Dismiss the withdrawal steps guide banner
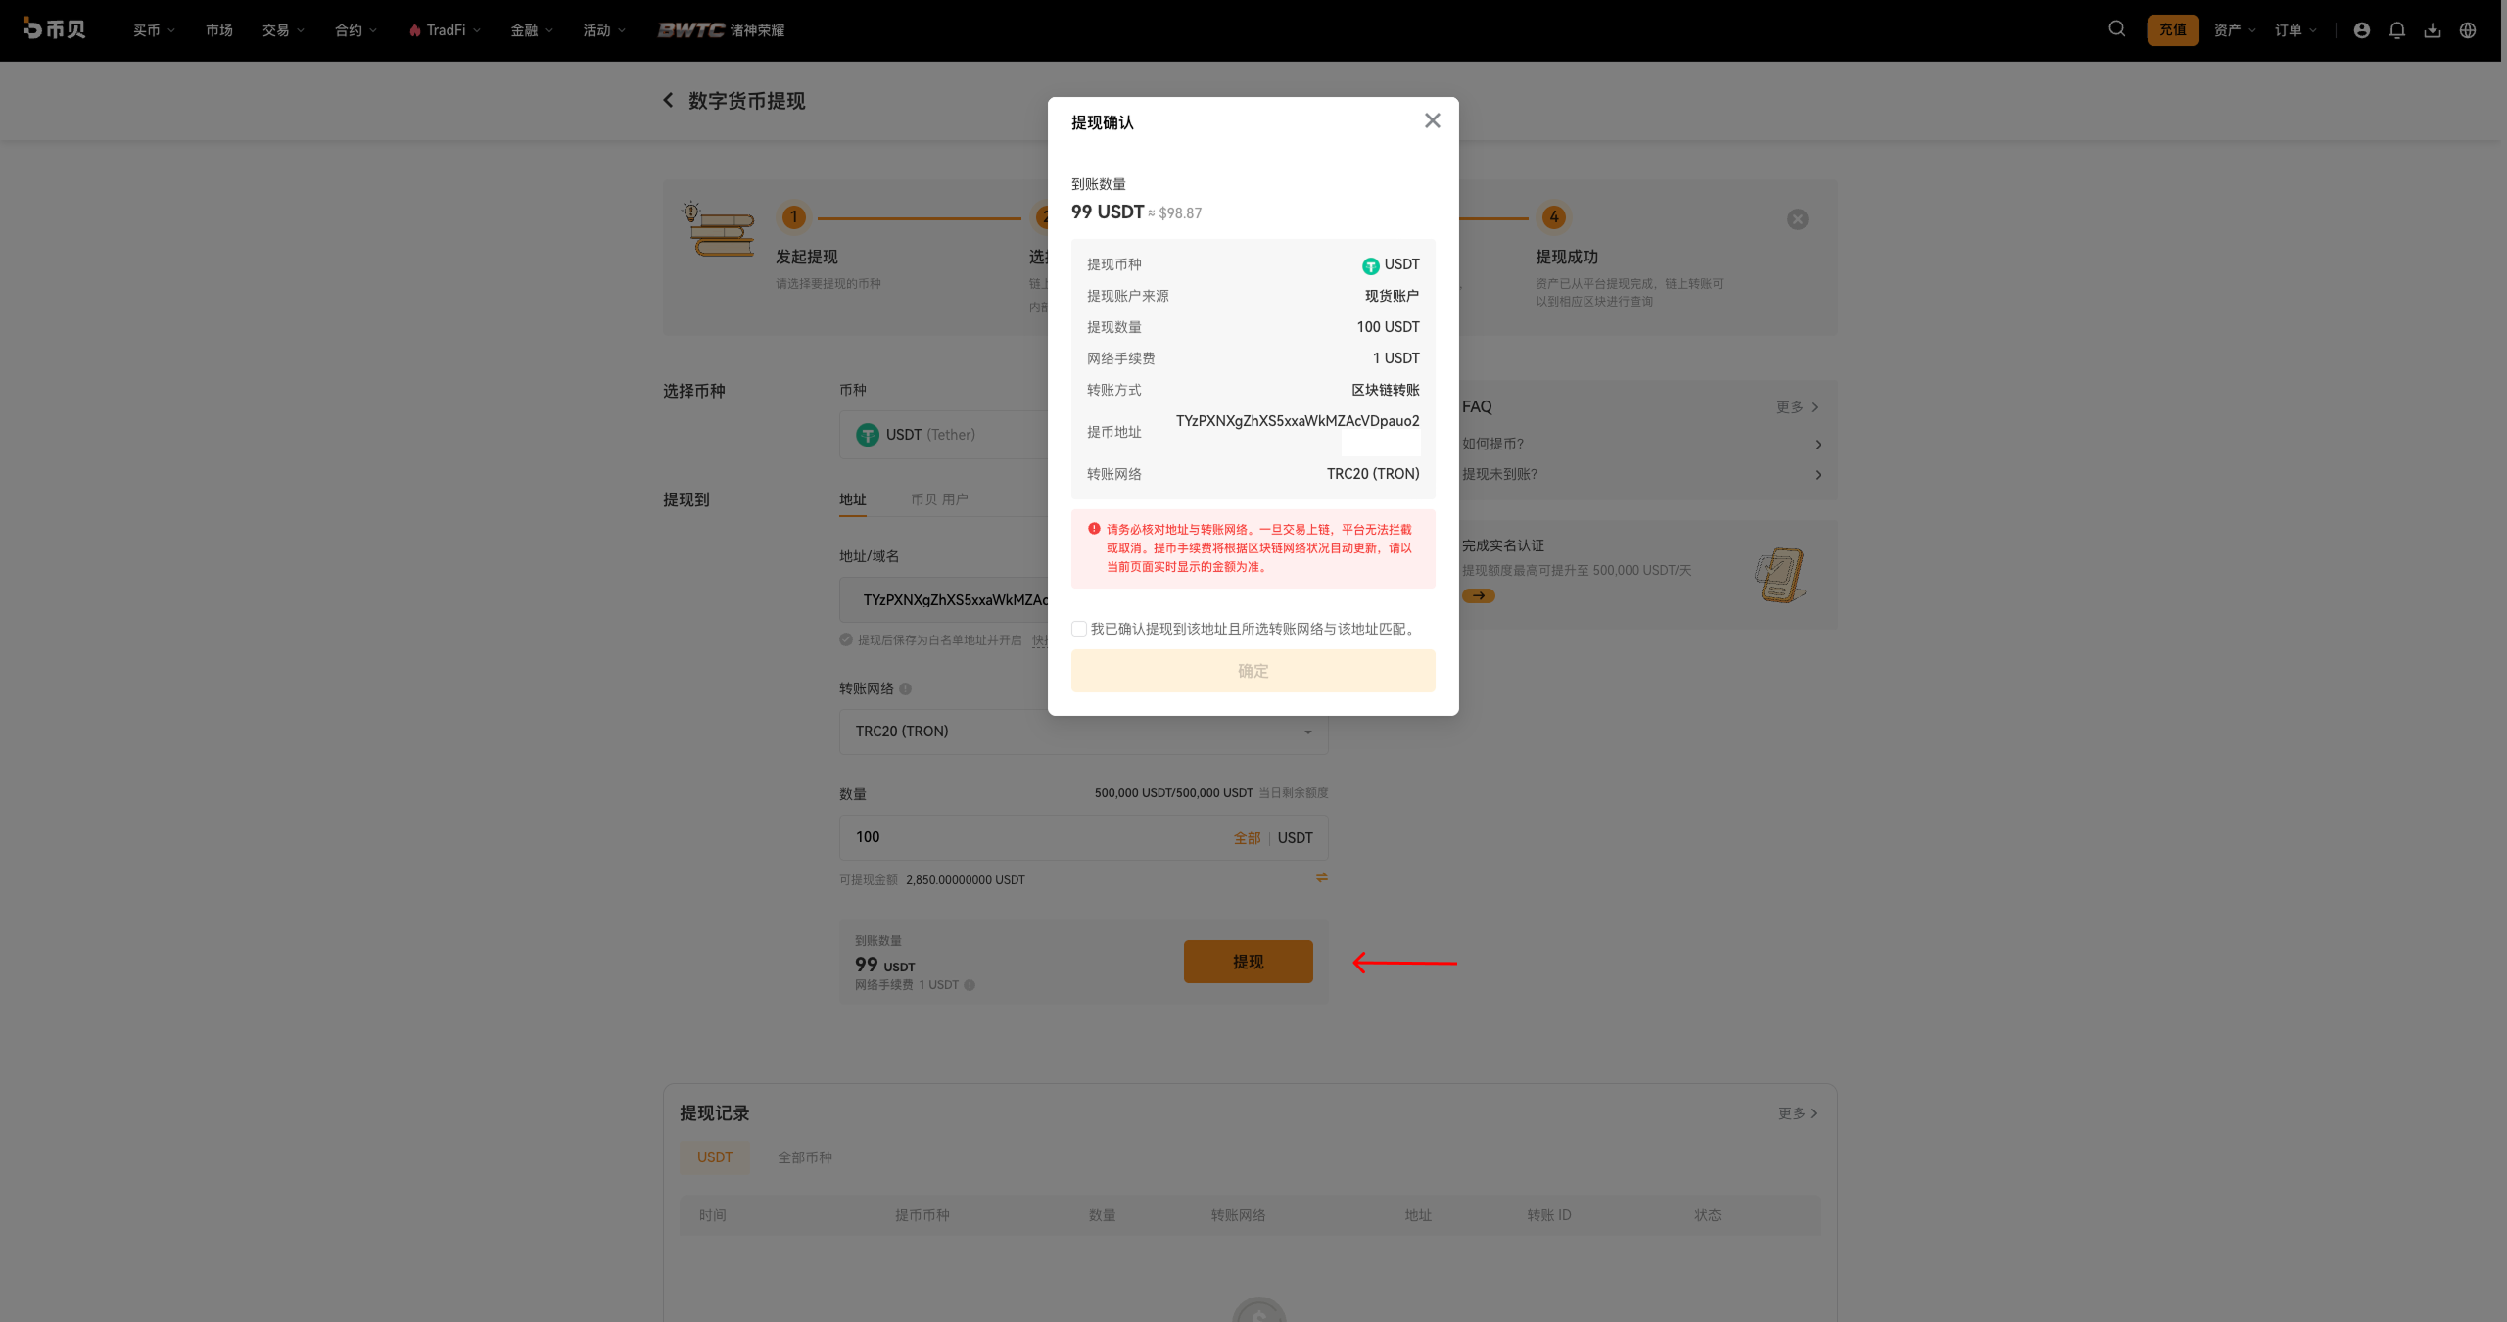Viewport: 2507px width, 1322px height. tap(1797, 219)
